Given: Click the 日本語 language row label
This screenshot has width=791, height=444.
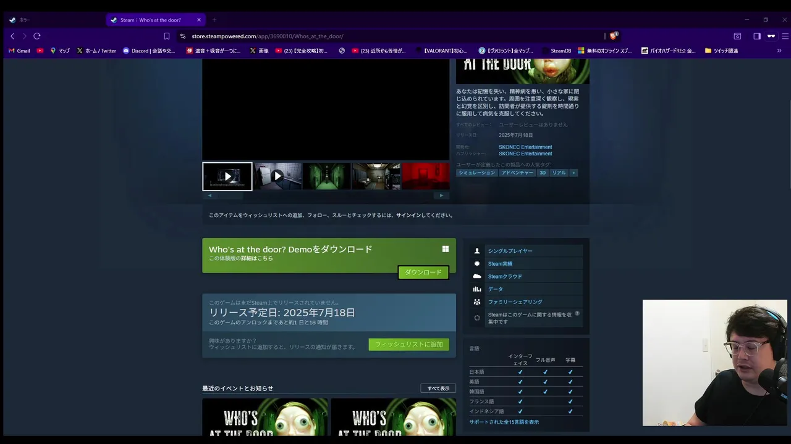Looking at the screenshot, I should [477, 372].
